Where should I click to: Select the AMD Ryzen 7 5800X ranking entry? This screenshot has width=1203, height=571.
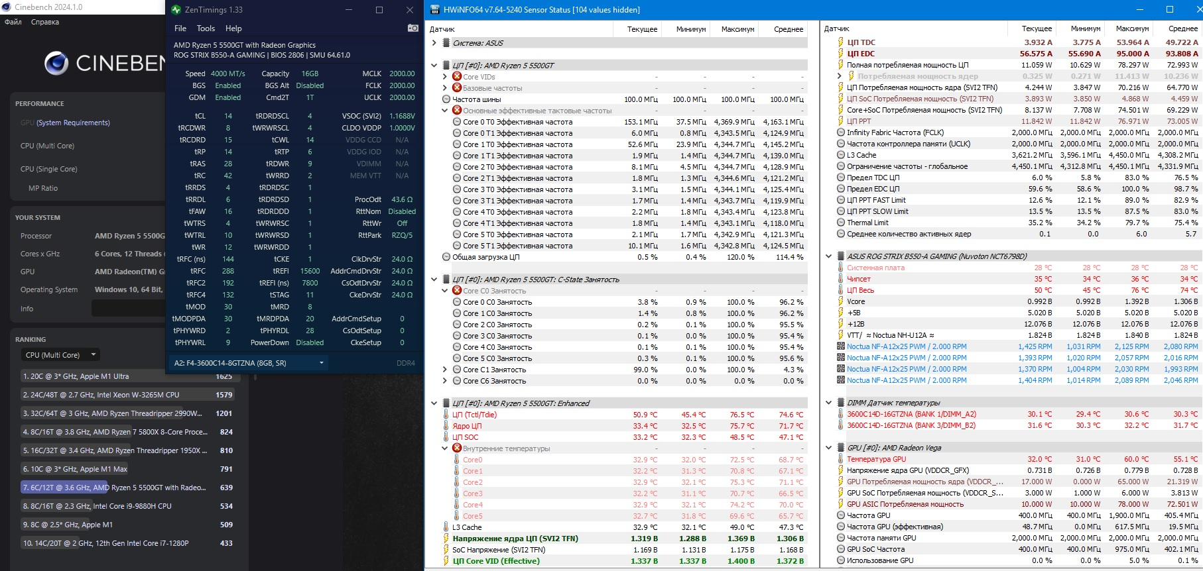pyautogui.click(x=128, y=432)
